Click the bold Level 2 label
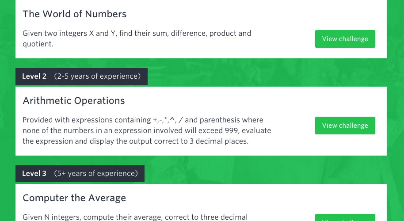This screenshot has height=221, width=404. [34, 76]
